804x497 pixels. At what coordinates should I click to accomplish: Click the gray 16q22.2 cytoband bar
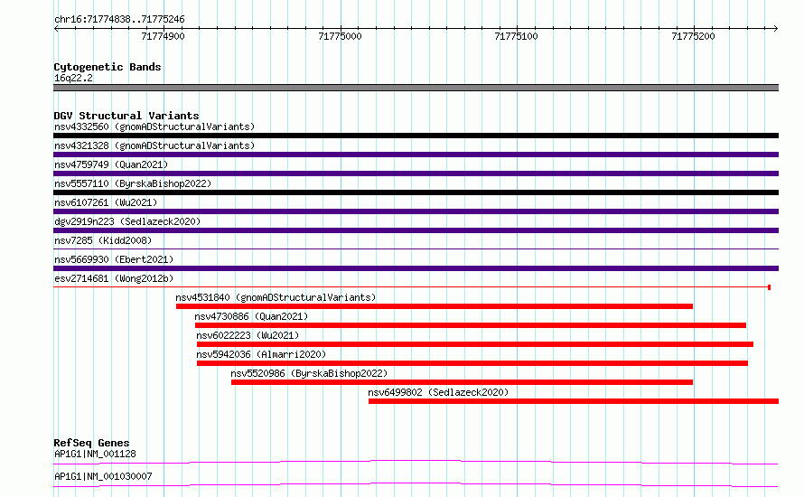pos(416,88)
